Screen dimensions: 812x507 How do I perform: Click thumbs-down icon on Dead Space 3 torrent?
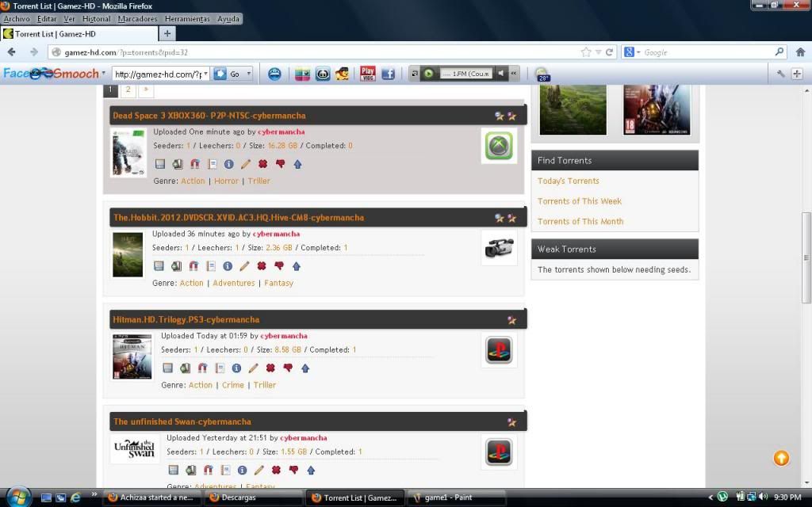(280, 164)
